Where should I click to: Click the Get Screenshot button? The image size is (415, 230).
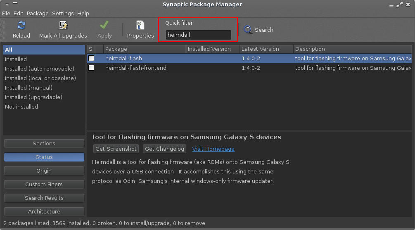[x=116, y=149]
